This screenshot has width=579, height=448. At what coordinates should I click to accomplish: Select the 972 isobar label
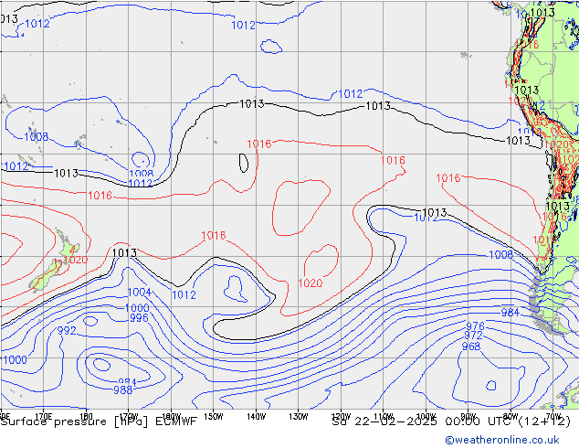[473, 336]
